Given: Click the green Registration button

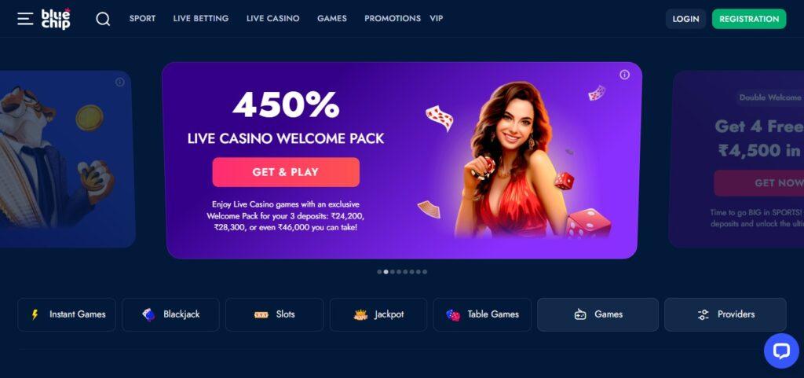Looking at the screenshot, I should coord(748,19).
